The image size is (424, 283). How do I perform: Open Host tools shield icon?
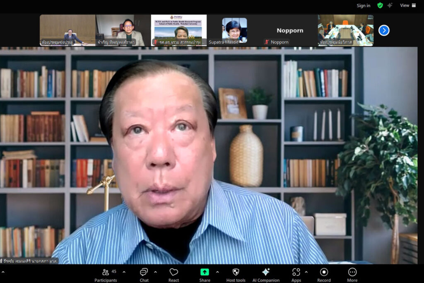pyautogui.click(x=236, y=275)
